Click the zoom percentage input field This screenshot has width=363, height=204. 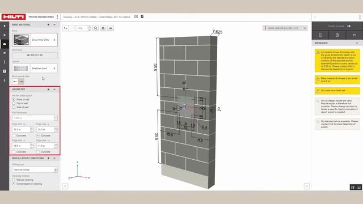[x=82, y=28]
